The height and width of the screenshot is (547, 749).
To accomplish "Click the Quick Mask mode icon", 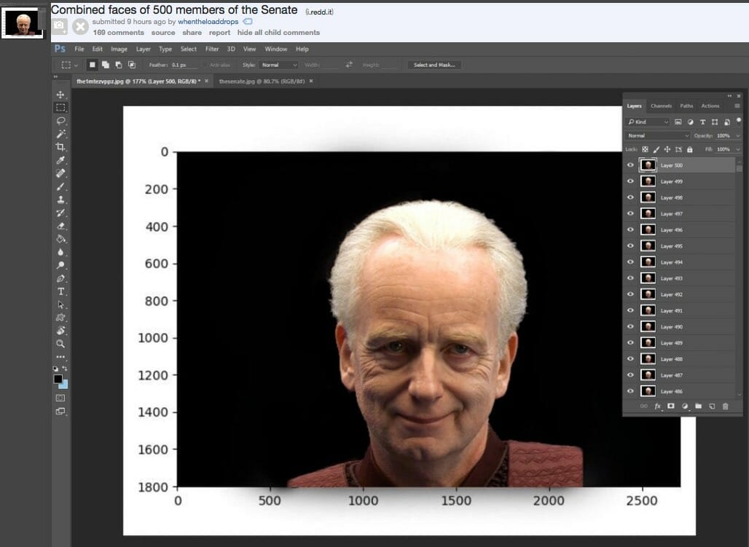I will [60, 398].
